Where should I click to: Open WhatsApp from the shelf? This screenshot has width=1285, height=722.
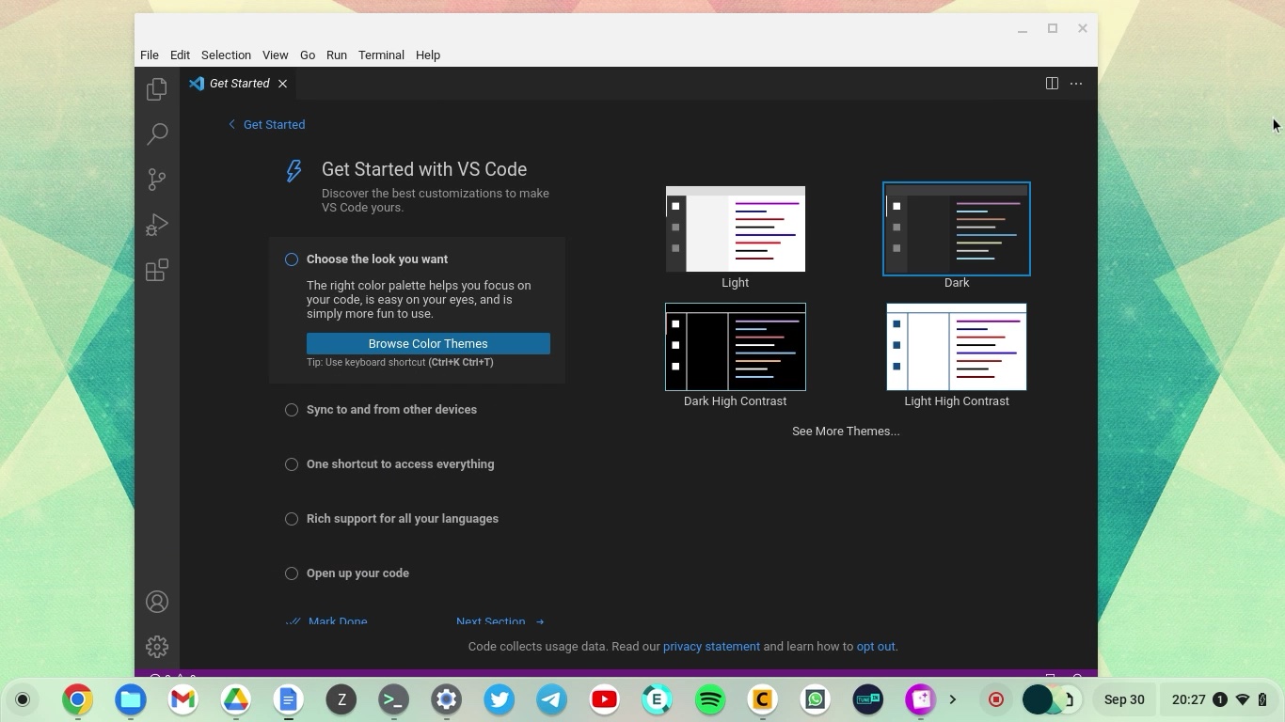point(816,699)
